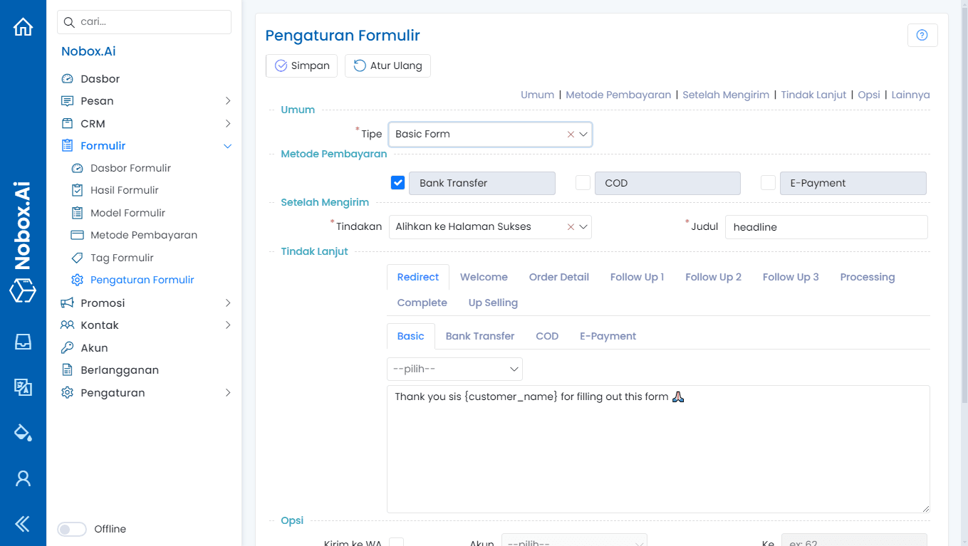
Task: Click the paint bucket icon in the left rail
Action: click(23, 433)
